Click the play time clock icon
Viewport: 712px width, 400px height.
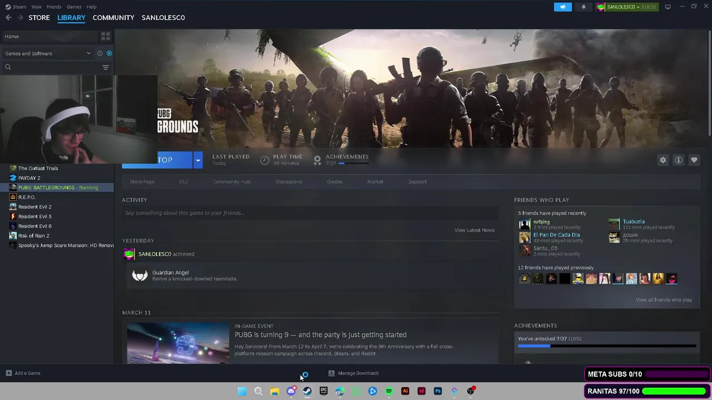coord(265,160)
